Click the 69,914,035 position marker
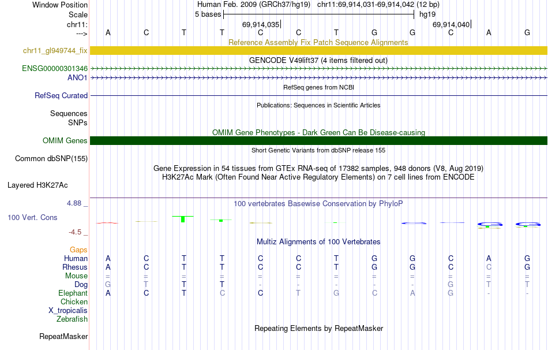The image size is (548, 350). [261, 25]
